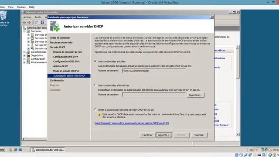Select the root Administrador del servidor tree icon
Viewport: 279px width, 157px height.
pos(24,28)
